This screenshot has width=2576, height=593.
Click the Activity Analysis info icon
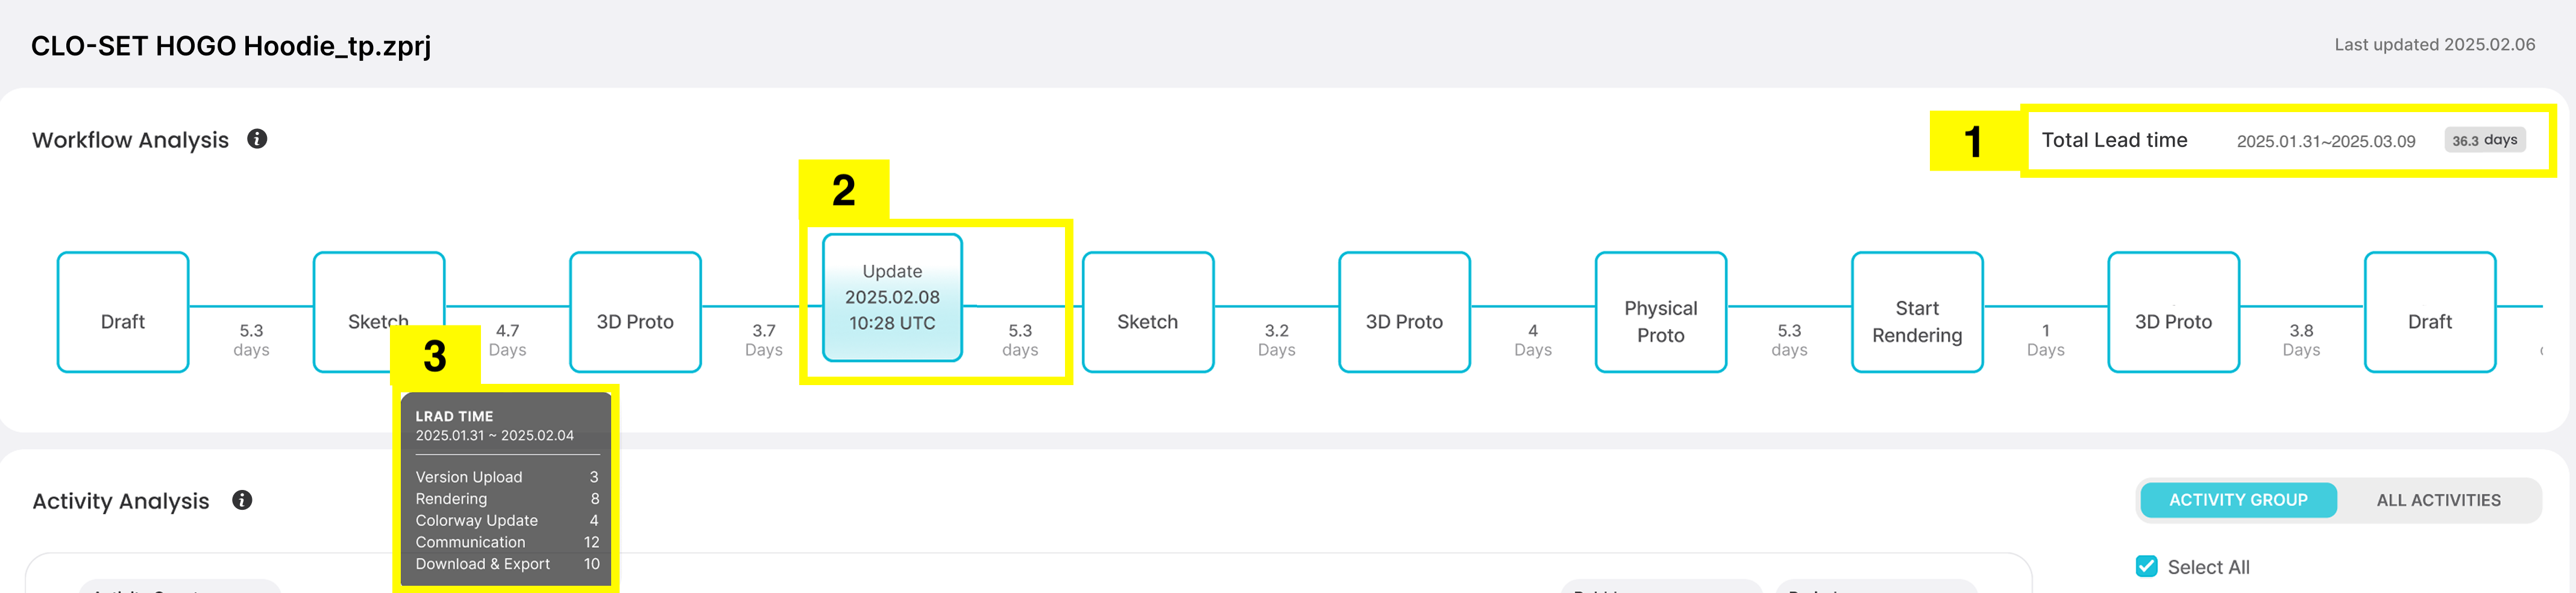(x=242, y=500)
